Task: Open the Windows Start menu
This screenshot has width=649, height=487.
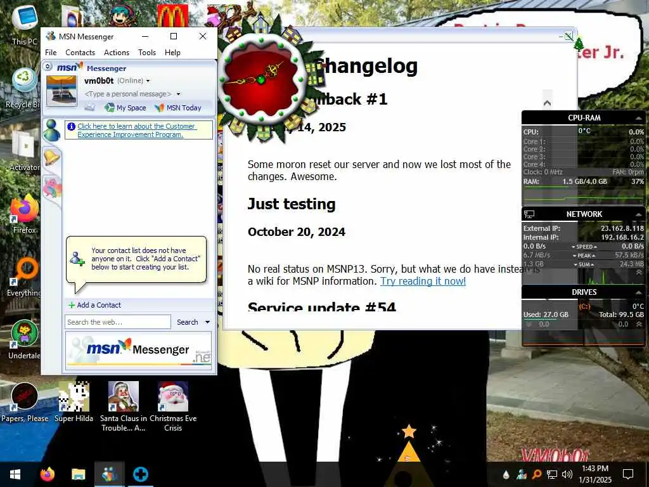Action: 15,474
